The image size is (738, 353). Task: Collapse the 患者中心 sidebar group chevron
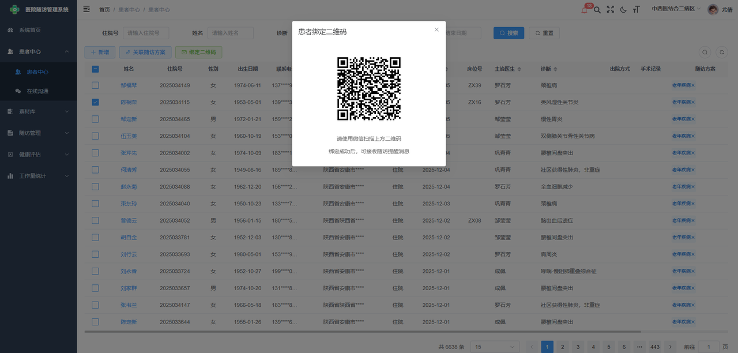(x=67, y=51)
